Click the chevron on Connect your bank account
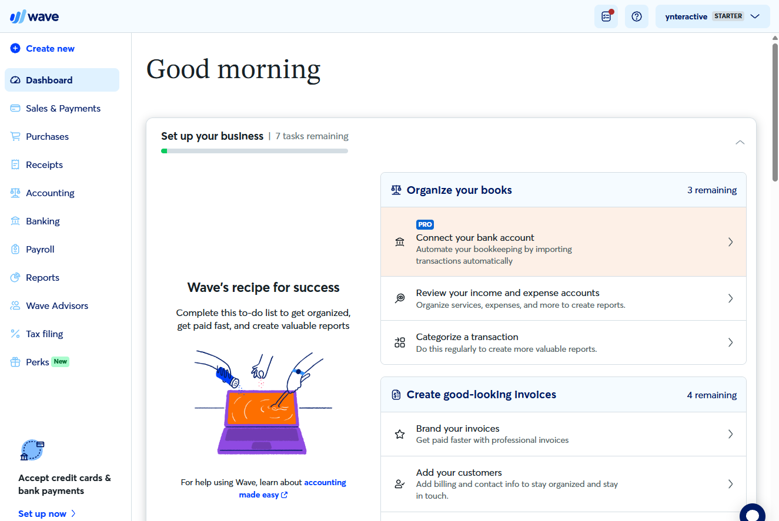 pos(731,242)
